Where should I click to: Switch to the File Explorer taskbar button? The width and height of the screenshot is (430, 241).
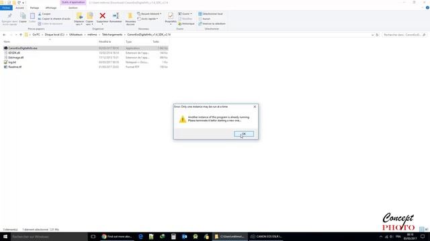(x=230, y=236)
